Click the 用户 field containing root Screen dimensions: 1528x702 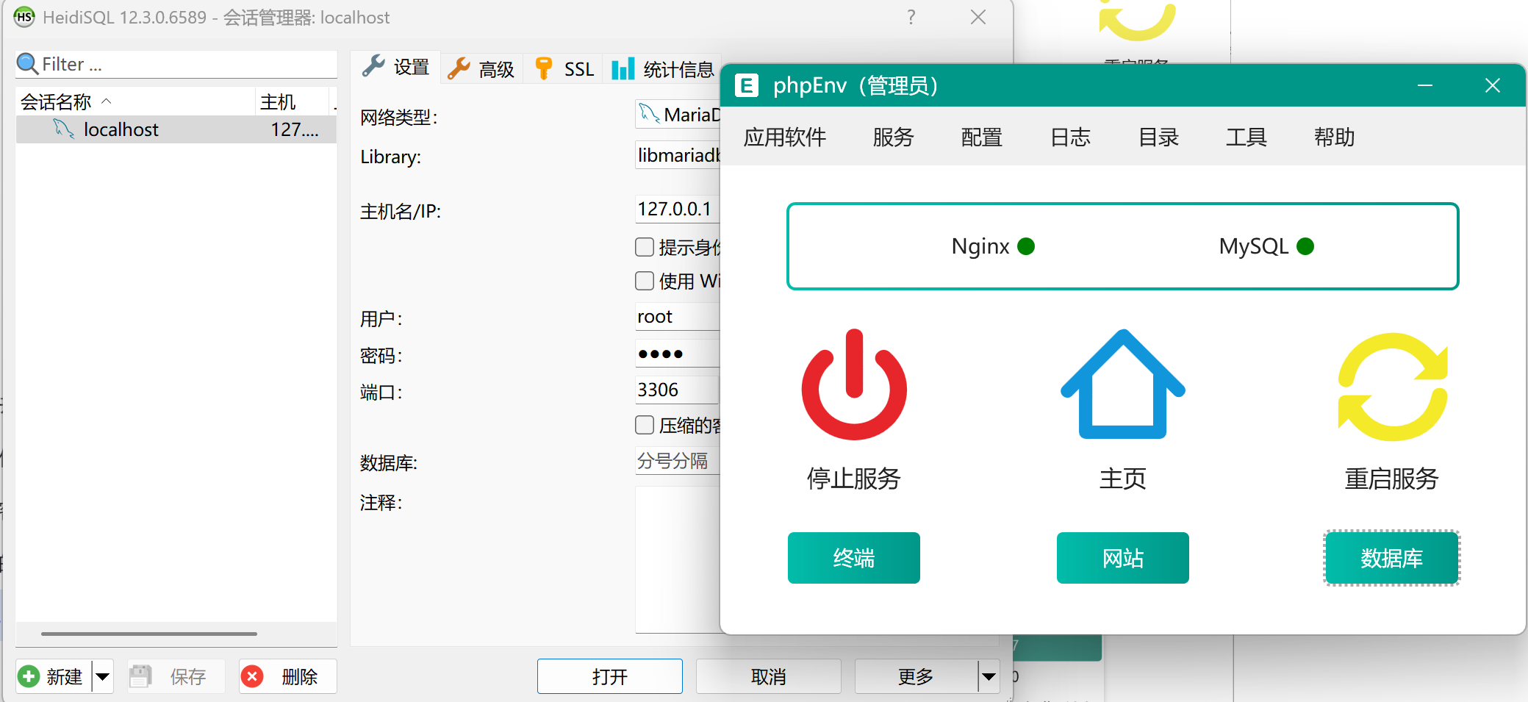678,316
